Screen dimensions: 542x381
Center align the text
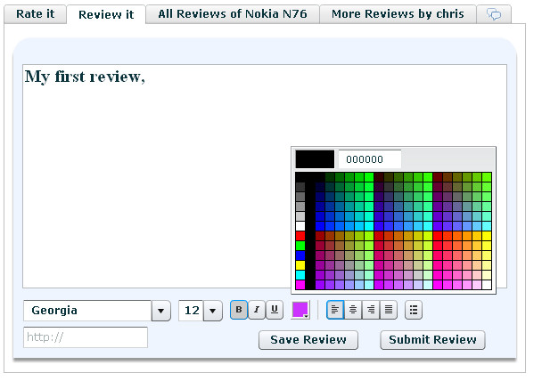(353, 310)
